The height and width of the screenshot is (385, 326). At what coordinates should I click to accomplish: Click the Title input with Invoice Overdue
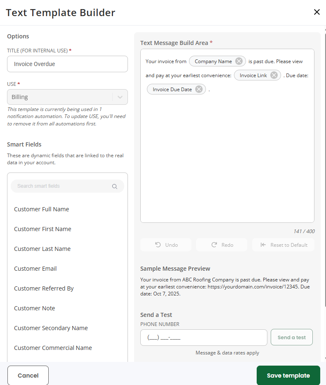pos(67,64)
